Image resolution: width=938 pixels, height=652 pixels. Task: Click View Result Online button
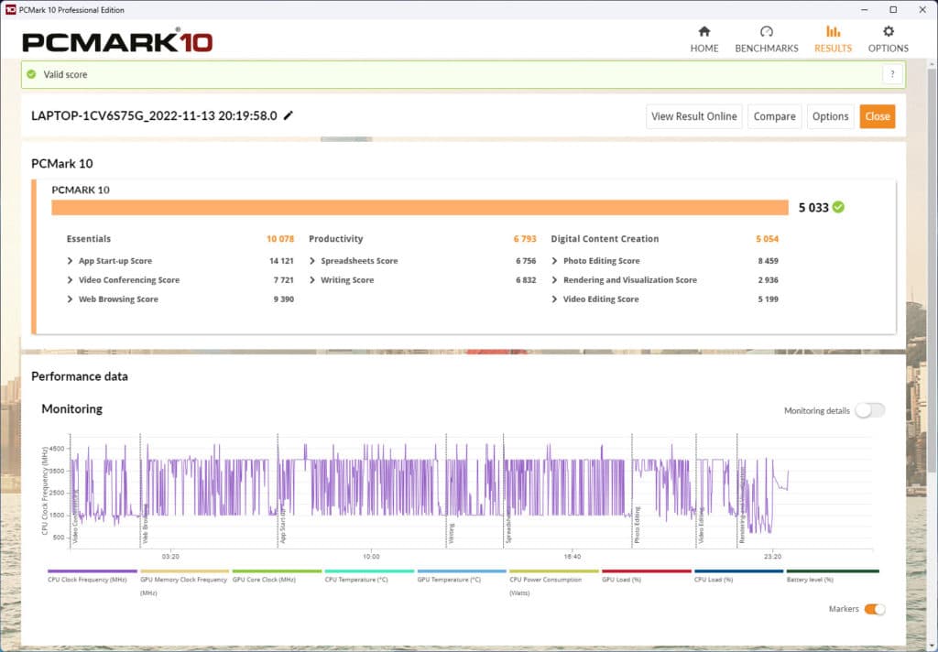694,116
